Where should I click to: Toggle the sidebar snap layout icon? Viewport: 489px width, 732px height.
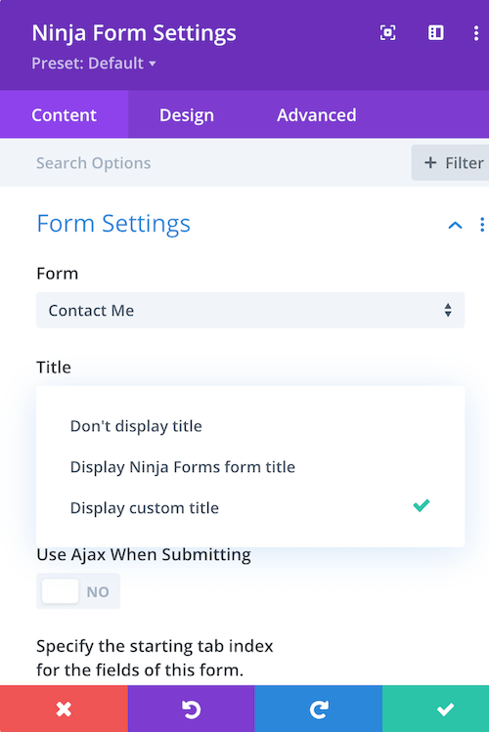click(436, 32)
